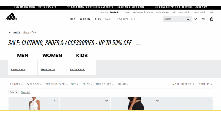
Task: Open the Sort By dropdown
Action: coord(205,84)
